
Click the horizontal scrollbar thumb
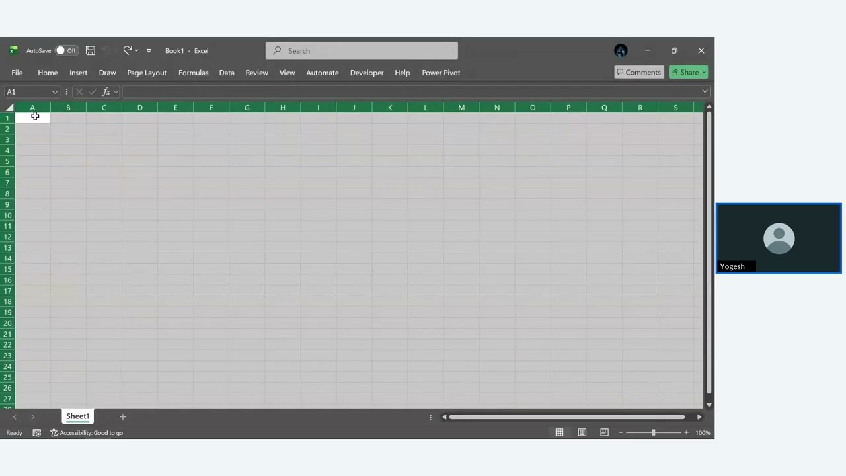tap(566, 417)
